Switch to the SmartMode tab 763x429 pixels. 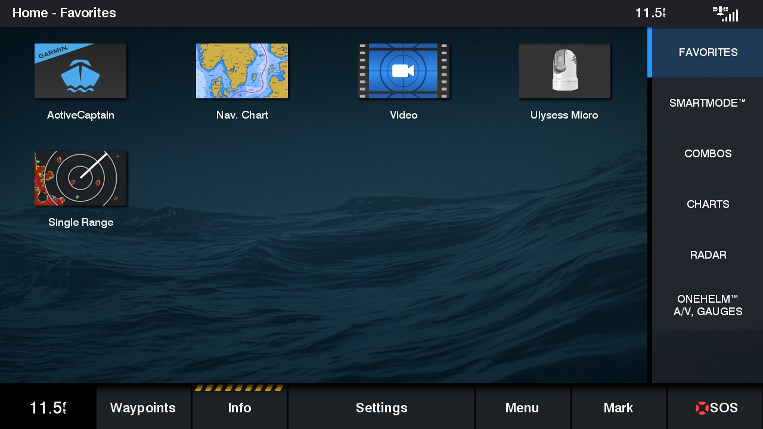point(708,103)
